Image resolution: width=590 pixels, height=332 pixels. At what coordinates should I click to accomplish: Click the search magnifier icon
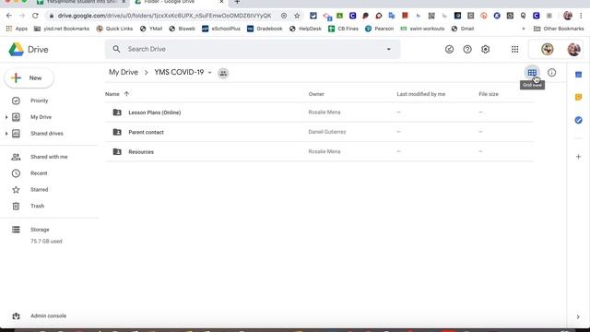(117, 49)
